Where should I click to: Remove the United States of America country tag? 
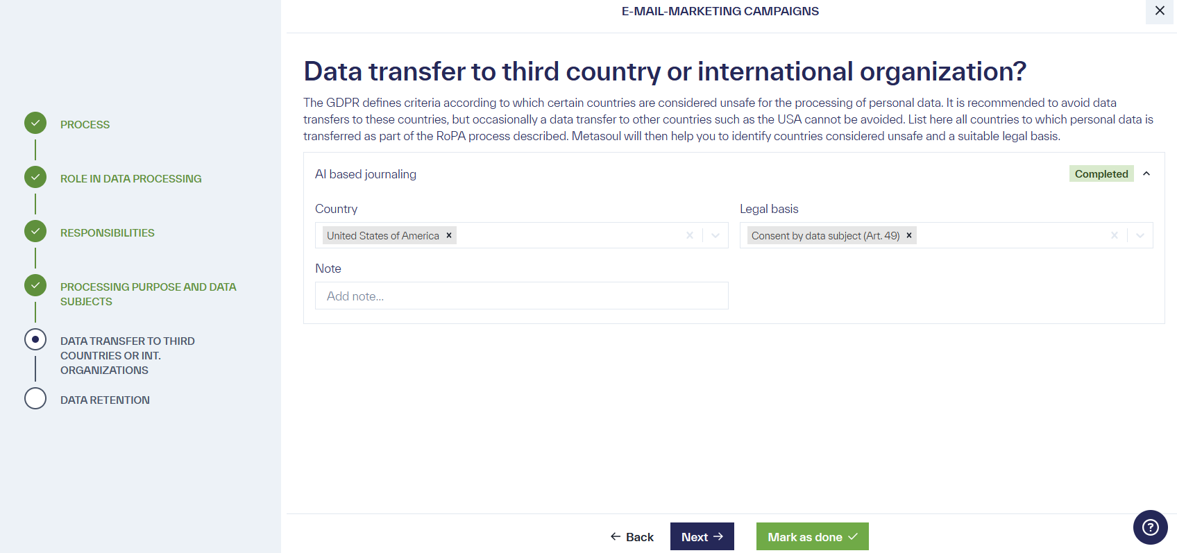click(449, 235)
